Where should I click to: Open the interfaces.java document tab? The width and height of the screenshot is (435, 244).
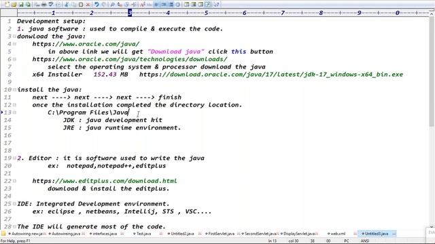[105, 234]
